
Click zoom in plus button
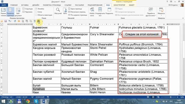[177, 97]
